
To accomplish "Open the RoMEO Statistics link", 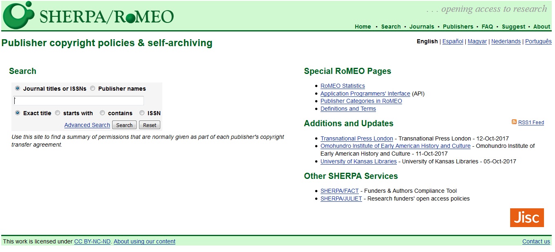I will (x=343, y=86).
